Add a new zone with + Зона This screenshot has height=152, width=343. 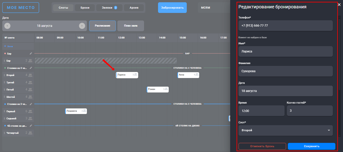8,46
